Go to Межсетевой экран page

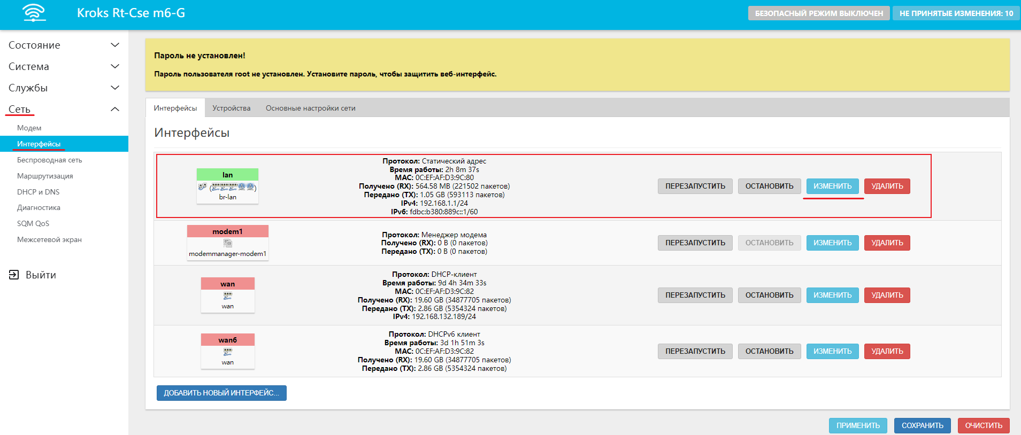tap(49, 239)
